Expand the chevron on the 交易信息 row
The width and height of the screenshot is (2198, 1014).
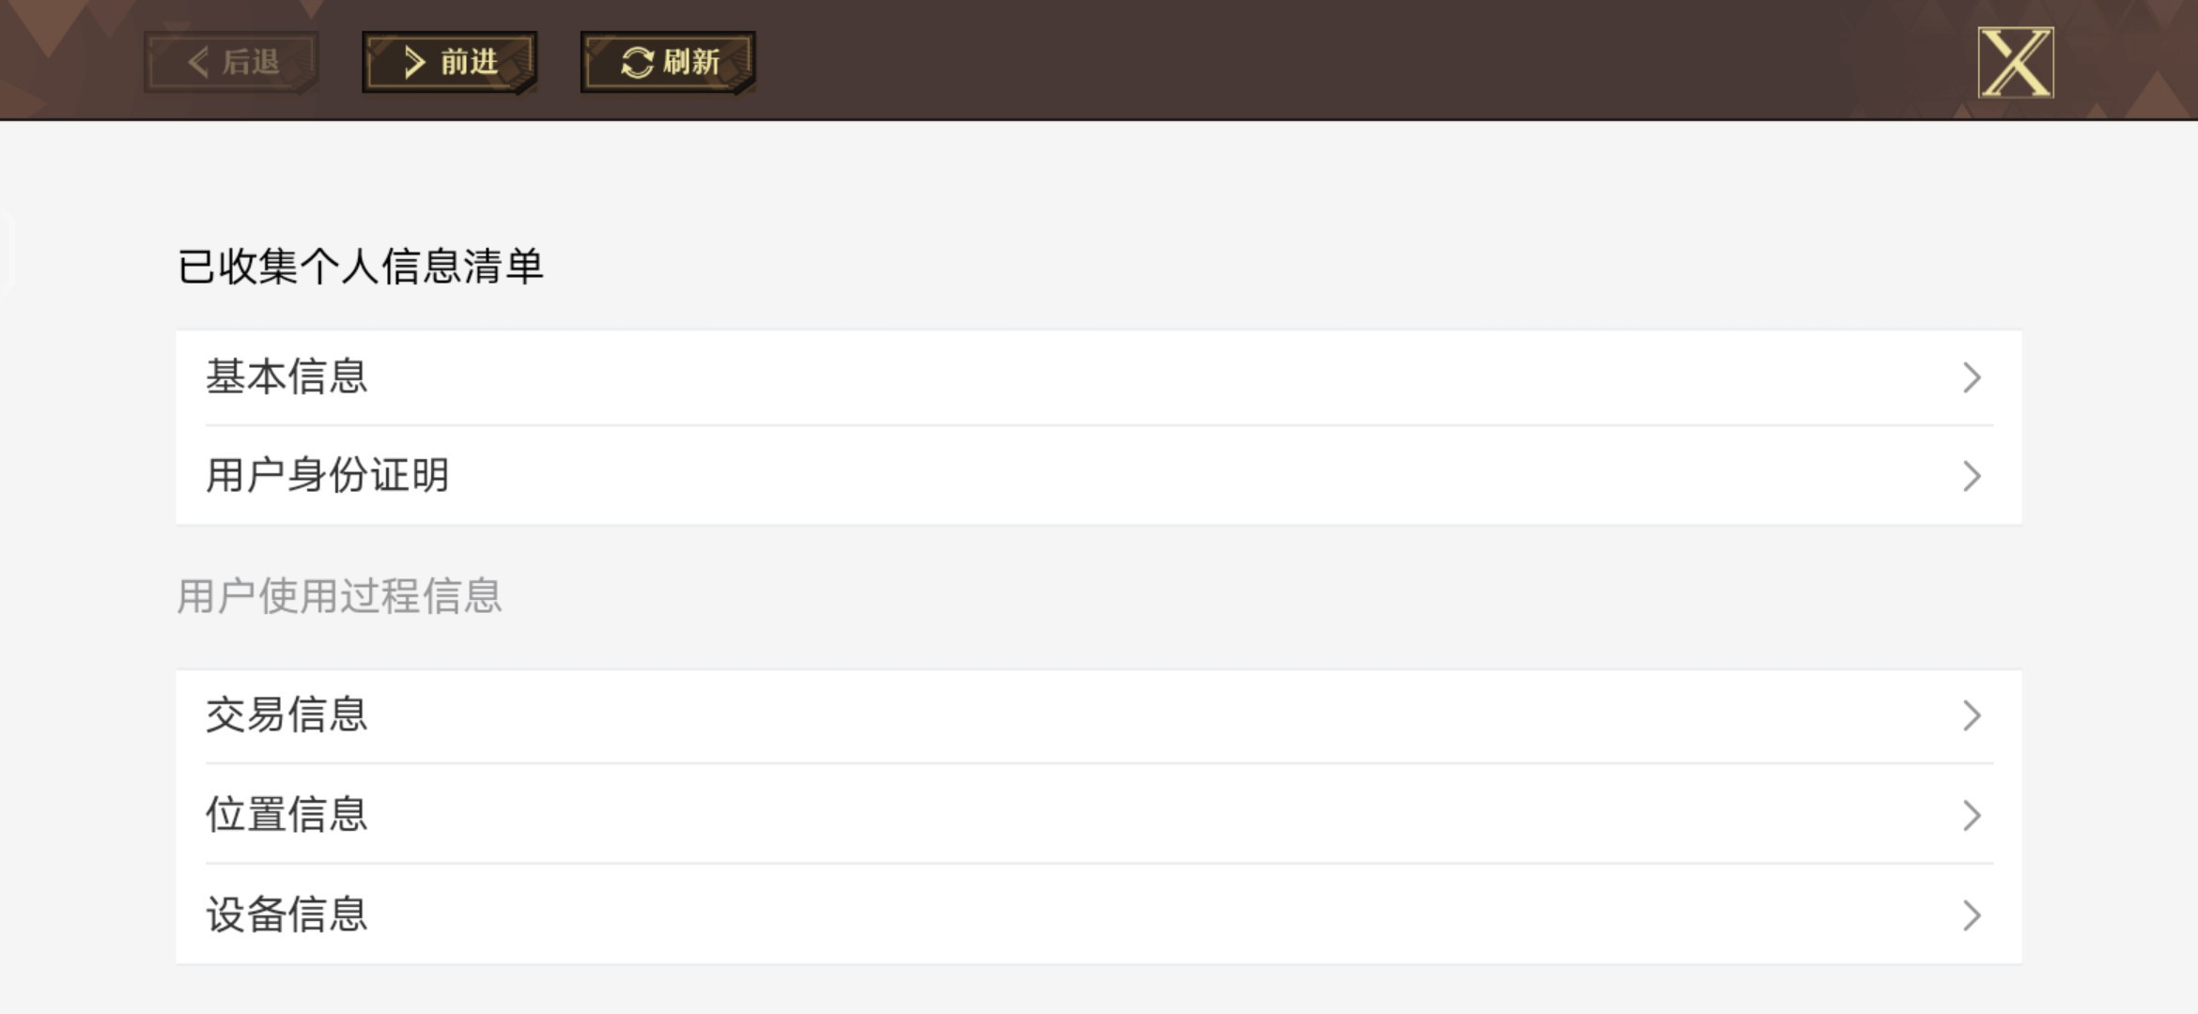tap(1972, 716)
